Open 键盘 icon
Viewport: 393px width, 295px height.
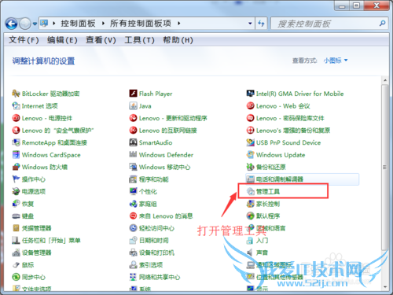16,216
